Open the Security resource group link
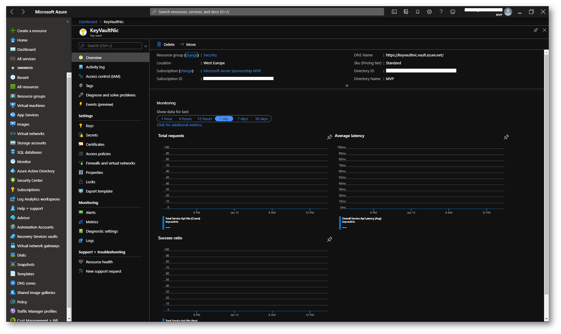561x334 pixels. pos(210,55)
